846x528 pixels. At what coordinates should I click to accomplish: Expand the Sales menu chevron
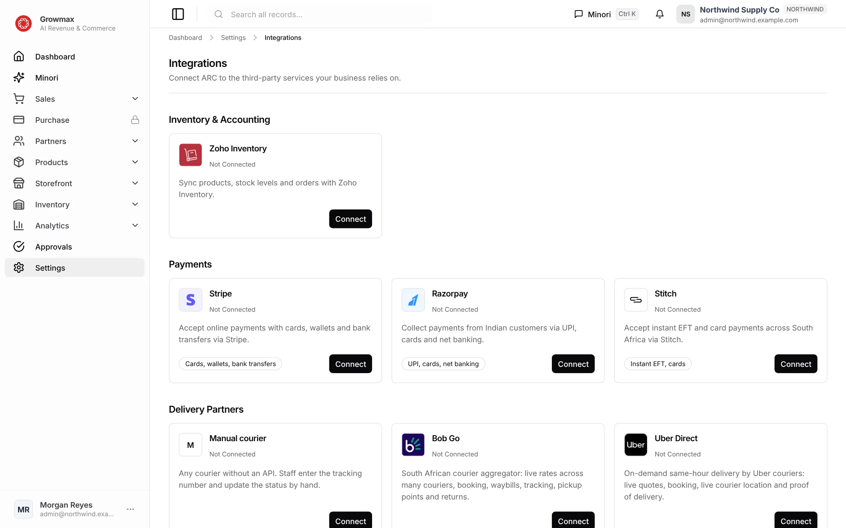coord(135,99)
